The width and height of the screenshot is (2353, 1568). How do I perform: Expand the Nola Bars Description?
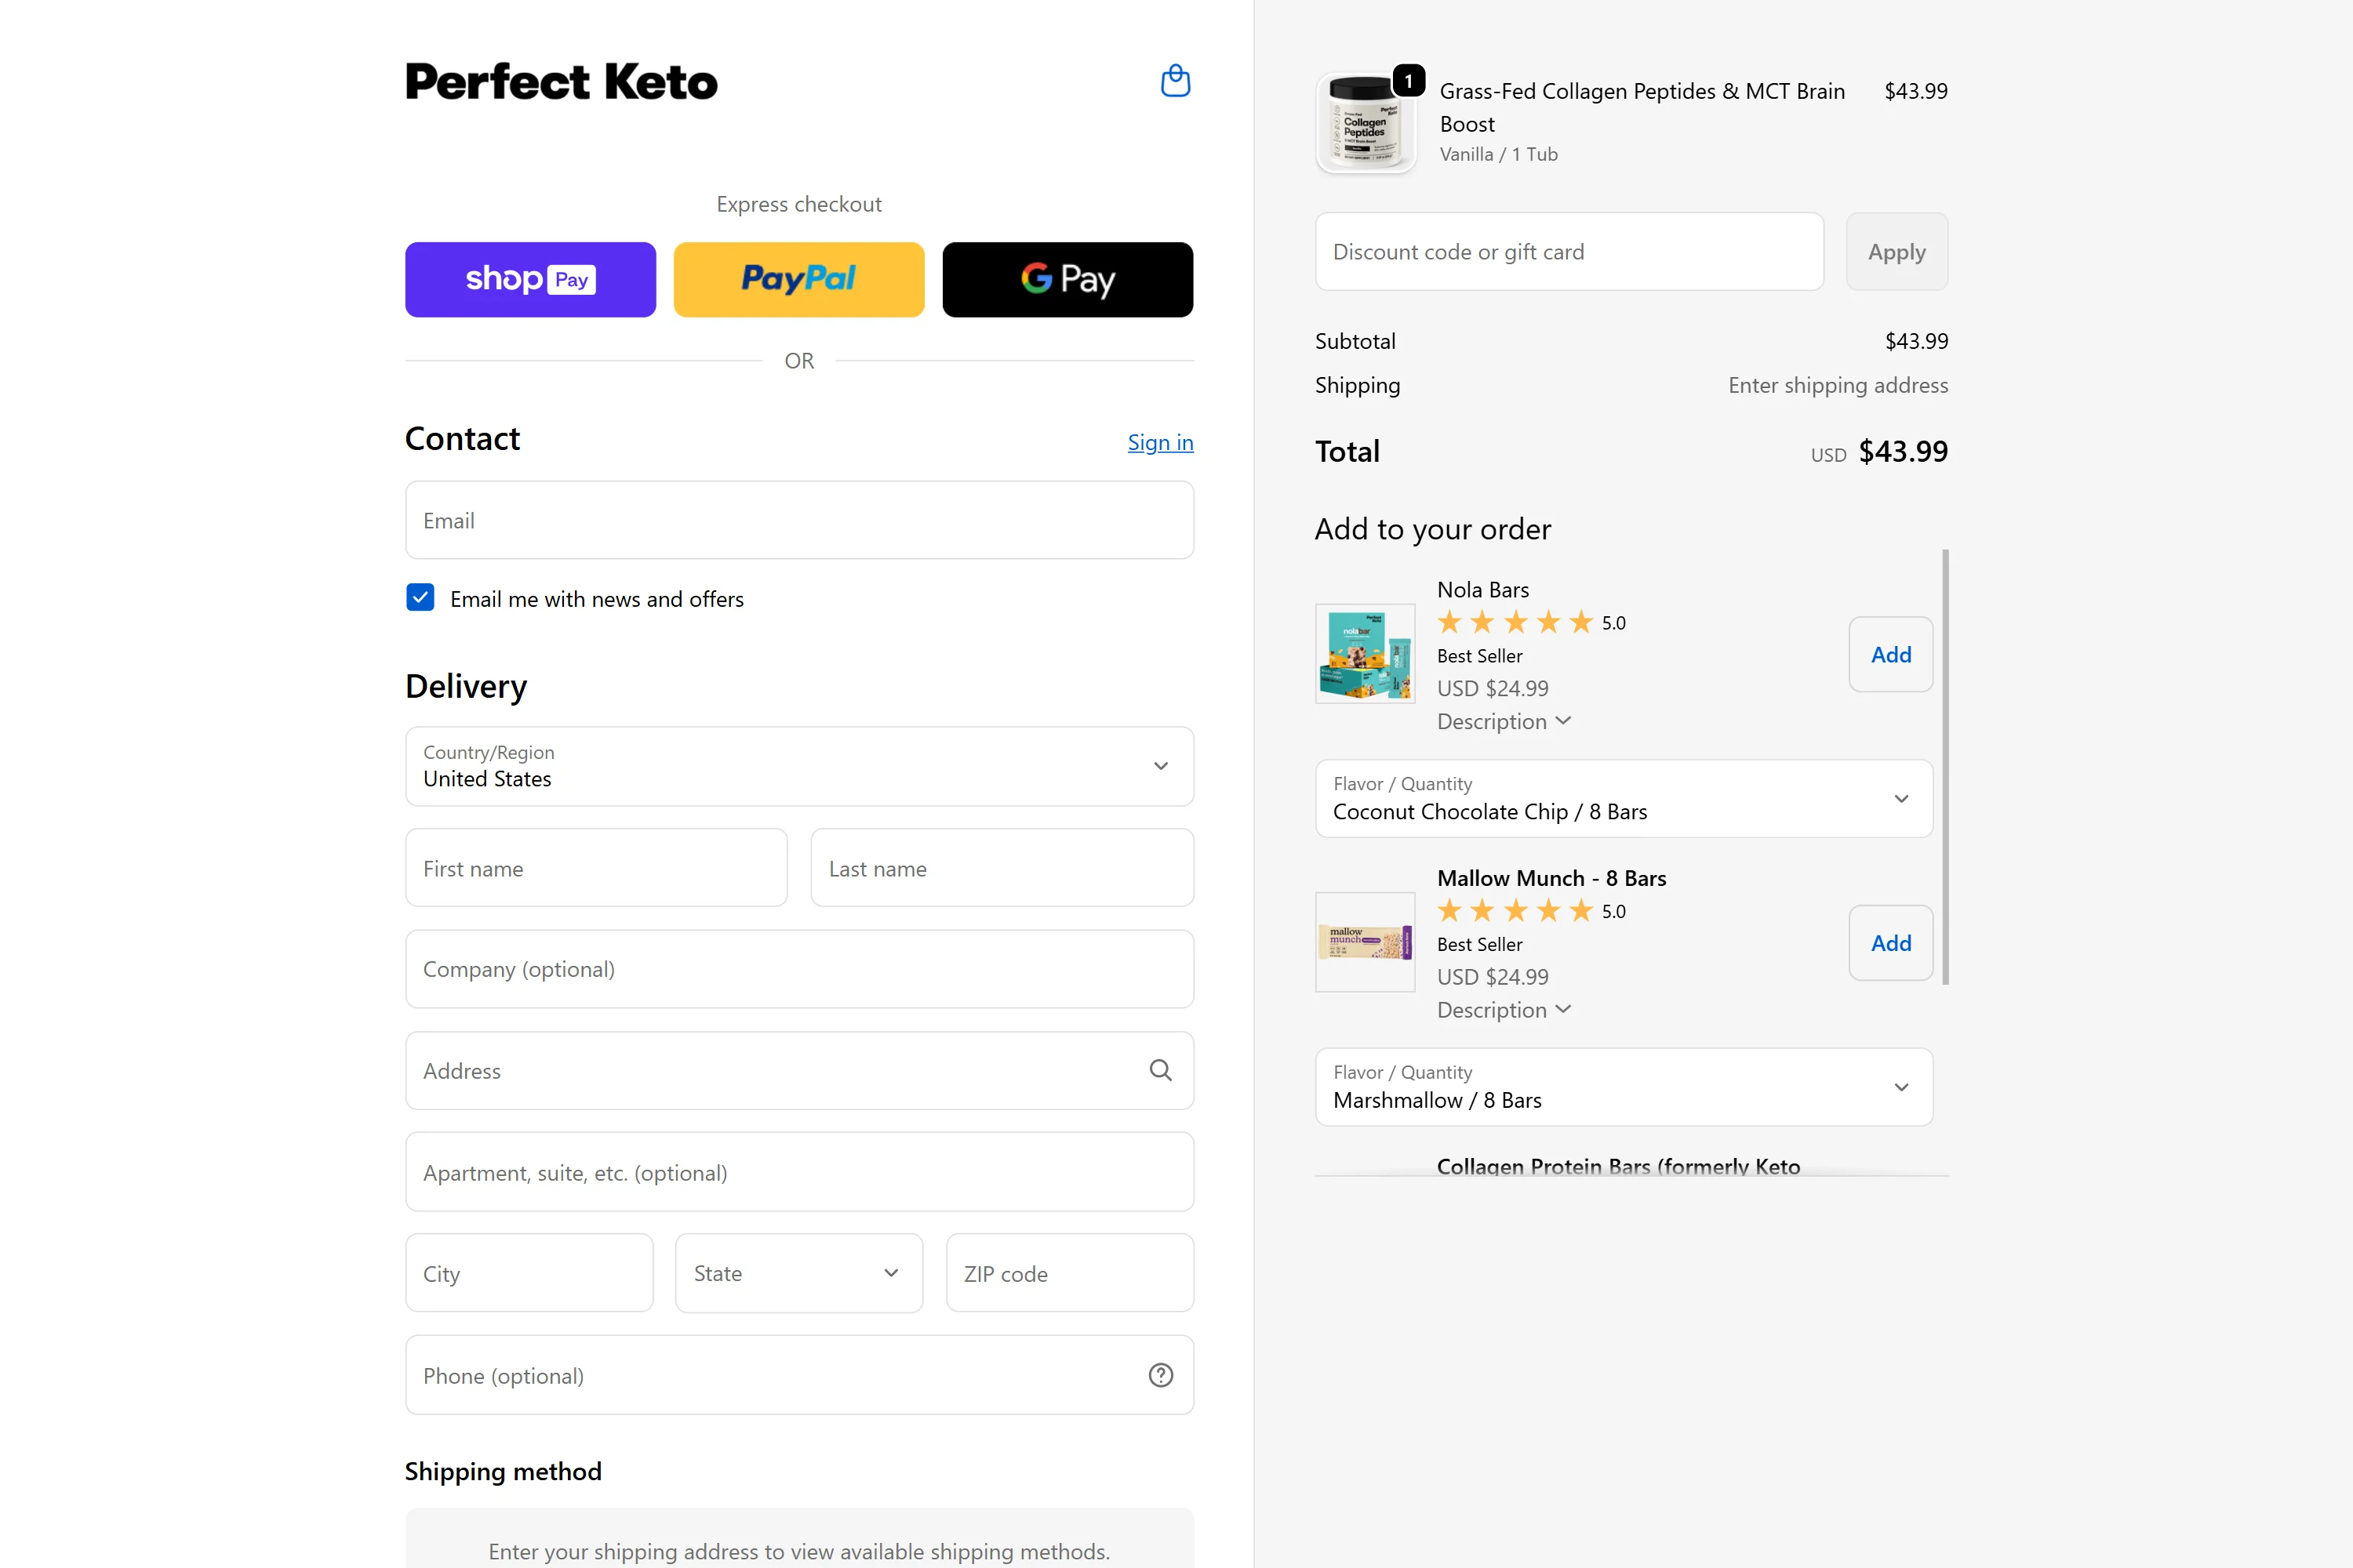coord(1504,721)
